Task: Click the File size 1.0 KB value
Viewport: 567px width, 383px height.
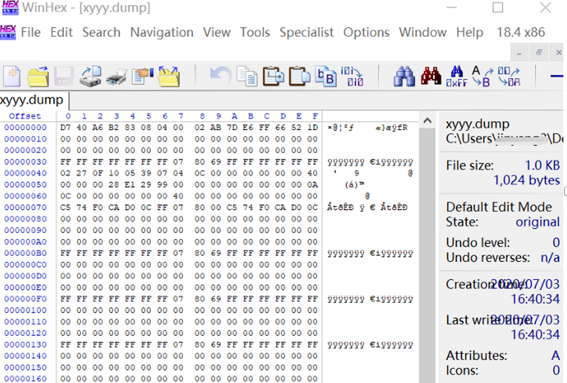Action: [542, 165]
